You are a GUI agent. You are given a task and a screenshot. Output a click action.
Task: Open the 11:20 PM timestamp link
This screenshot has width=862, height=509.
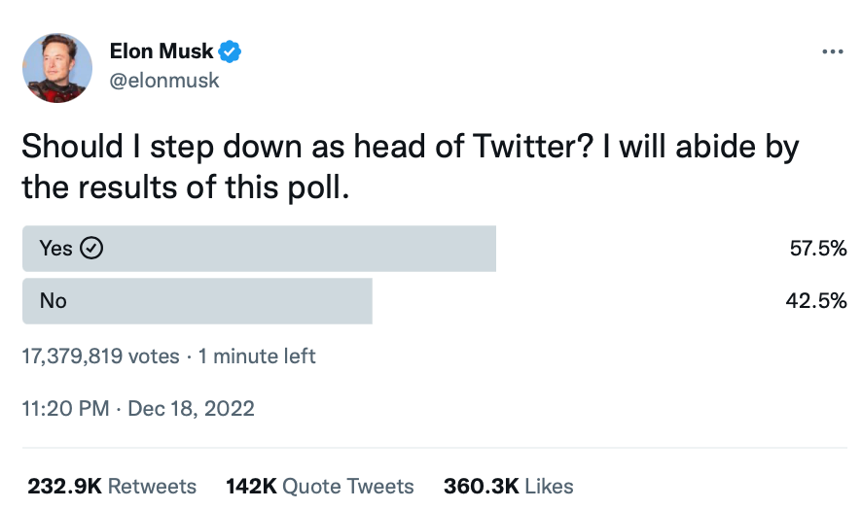(65, 408)
